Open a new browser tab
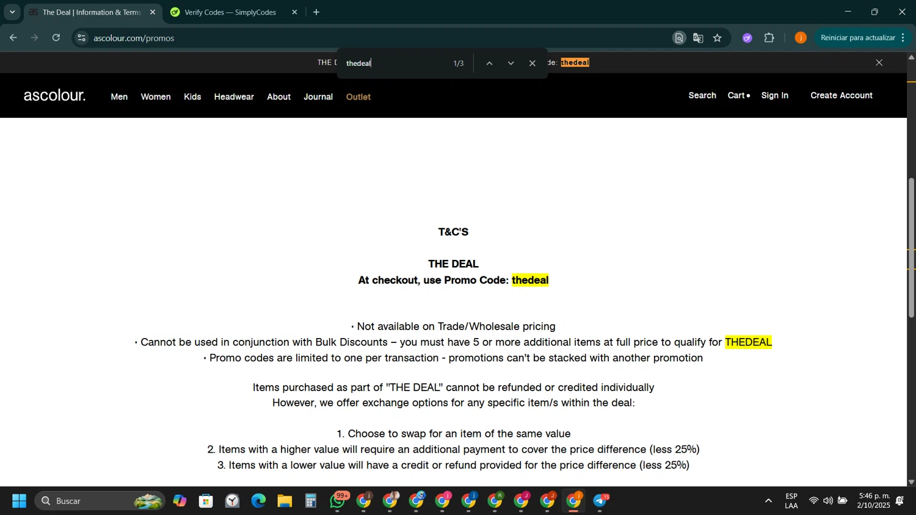The image size is (916, 515). [x=316, y=12]
